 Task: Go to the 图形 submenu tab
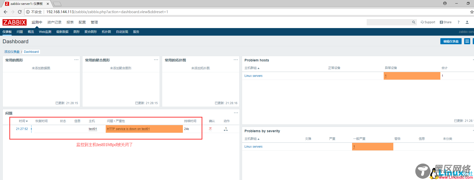pyautogui.click(x=77, y=32)
